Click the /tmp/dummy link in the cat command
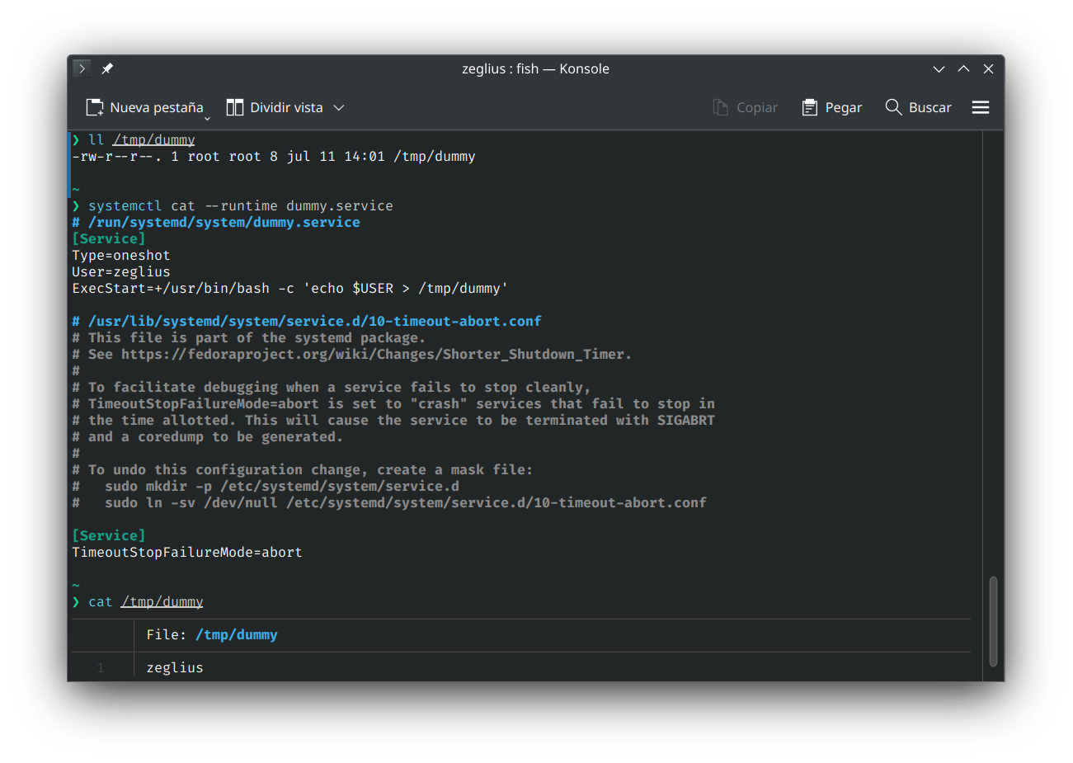This screenshot has width=1073, height=763. click(162, 601)
